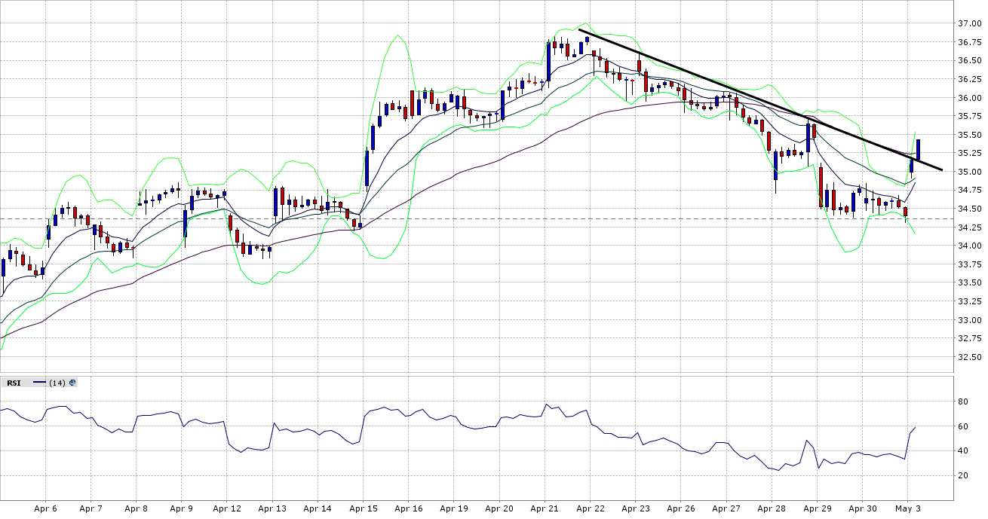Screen dimensions: 988x519
Task: Click the Apr 16 date label
Action: tap(408, 508)
